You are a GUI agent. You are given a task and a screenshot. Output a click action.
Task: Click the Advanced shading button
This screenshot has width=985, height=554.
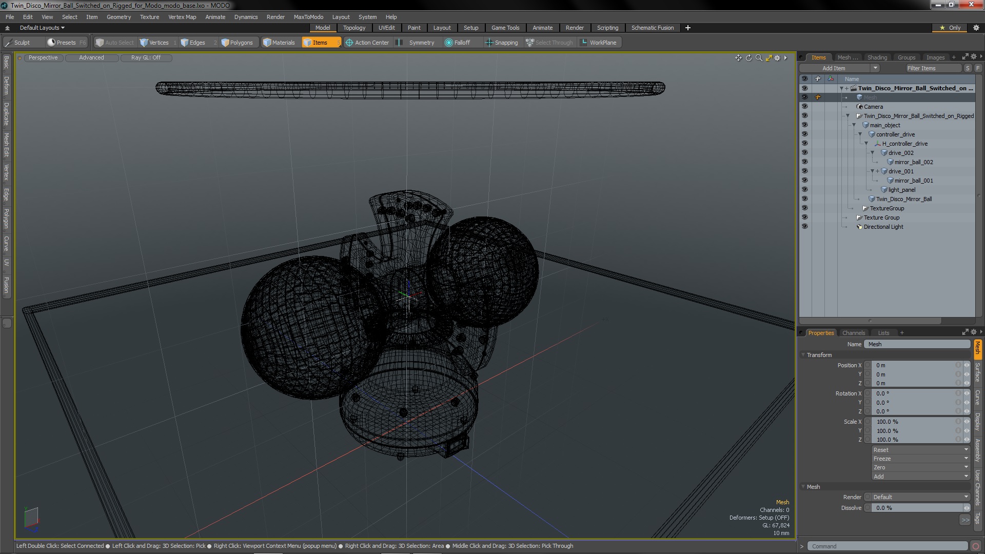click(91, 58)
